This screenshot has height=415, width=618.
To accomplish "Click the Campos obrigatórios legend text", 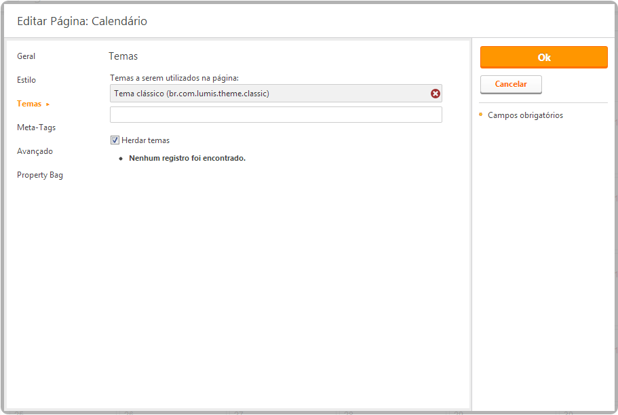I will pos(525,115).
